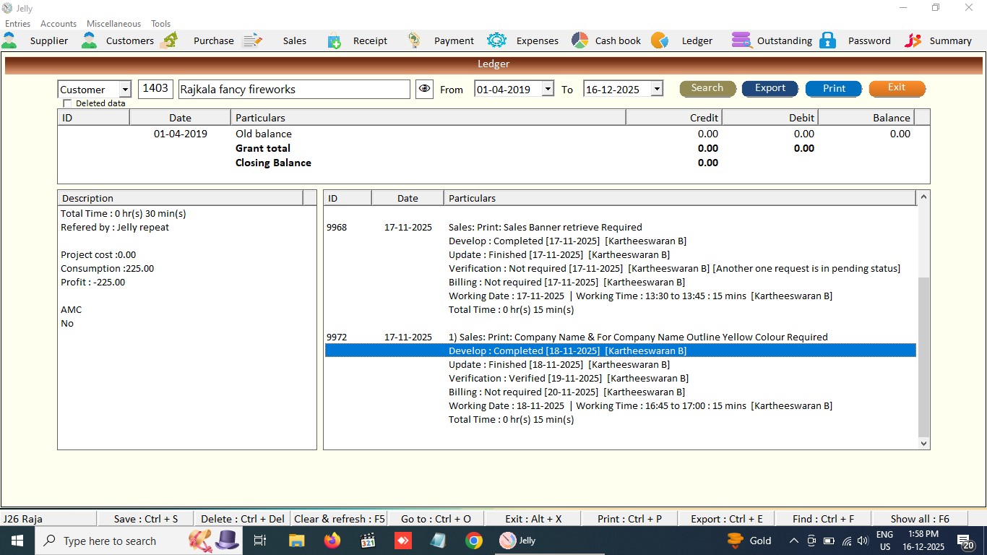Click the Balance column header
The image size is (987, 555).
pos(866,117)
